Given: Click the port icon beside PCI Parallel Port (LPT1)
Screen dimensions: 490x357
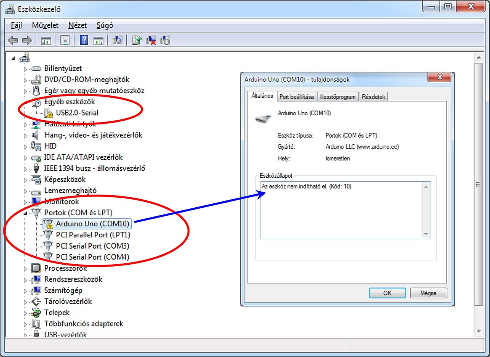Looking at the screenshot, I should (48, 235).
